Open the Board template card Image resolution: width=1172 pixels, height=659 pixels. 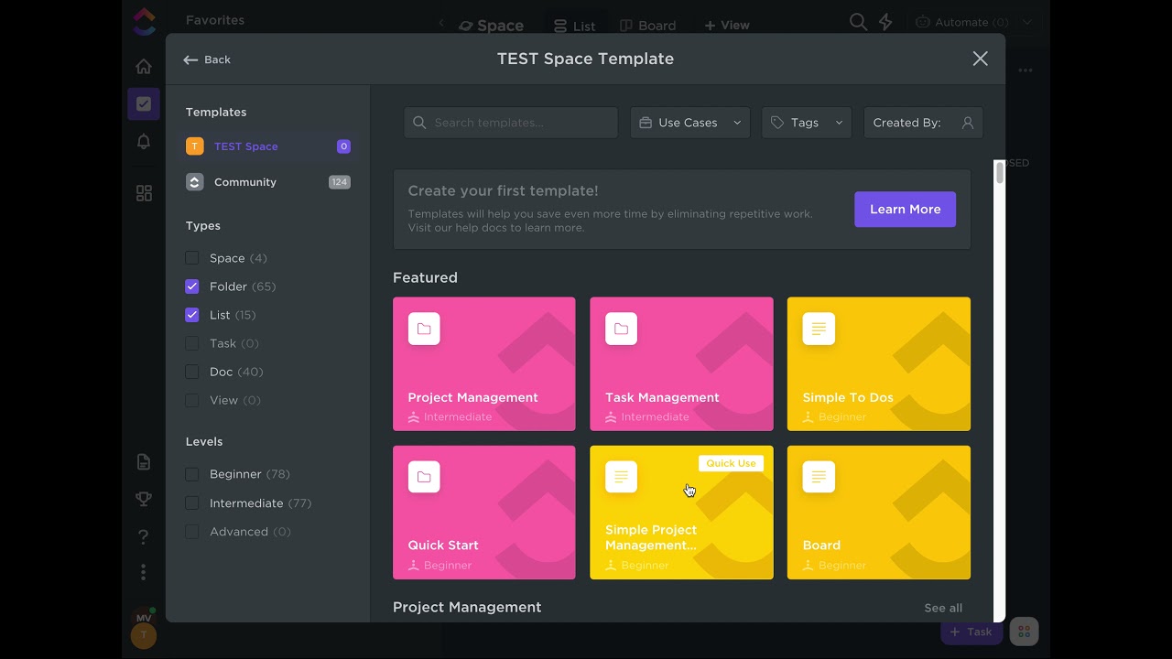click(879, 513)
